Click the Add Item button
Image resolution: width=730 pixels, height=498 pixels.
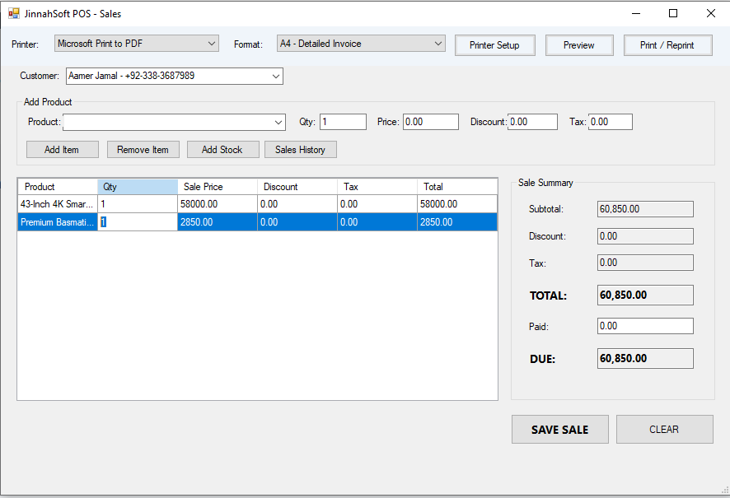tap(63, 150)
